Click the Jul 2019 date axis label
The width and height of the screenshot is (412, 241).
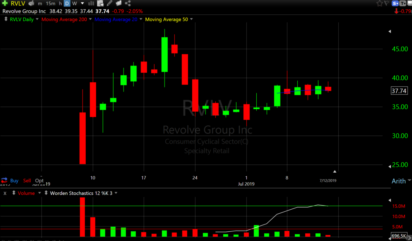[x=246, y=184]
